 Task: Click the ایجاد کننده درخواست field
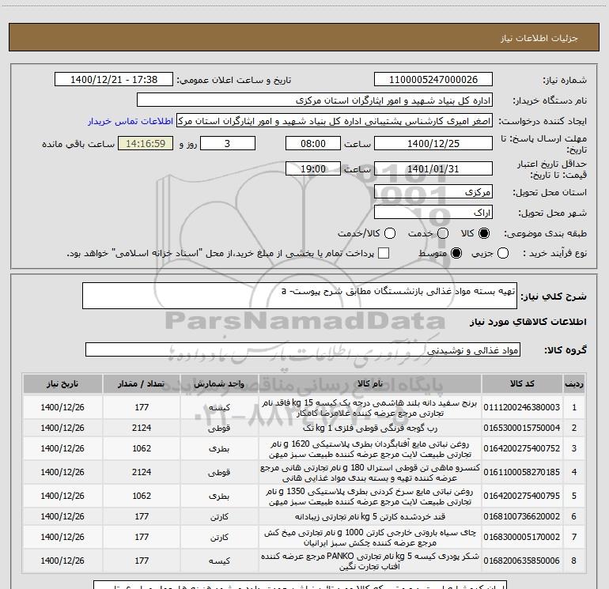[x=335, y=121]
